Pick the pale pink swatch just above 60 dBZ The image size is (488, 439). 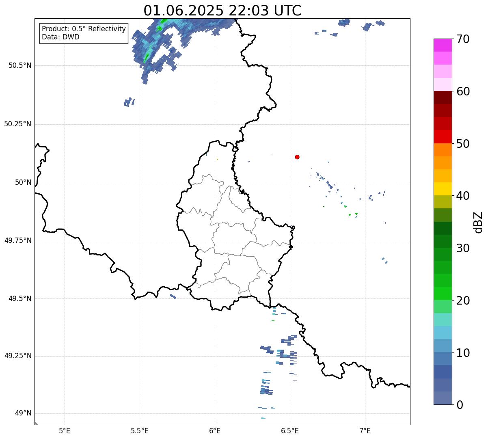tap(443, 84)
